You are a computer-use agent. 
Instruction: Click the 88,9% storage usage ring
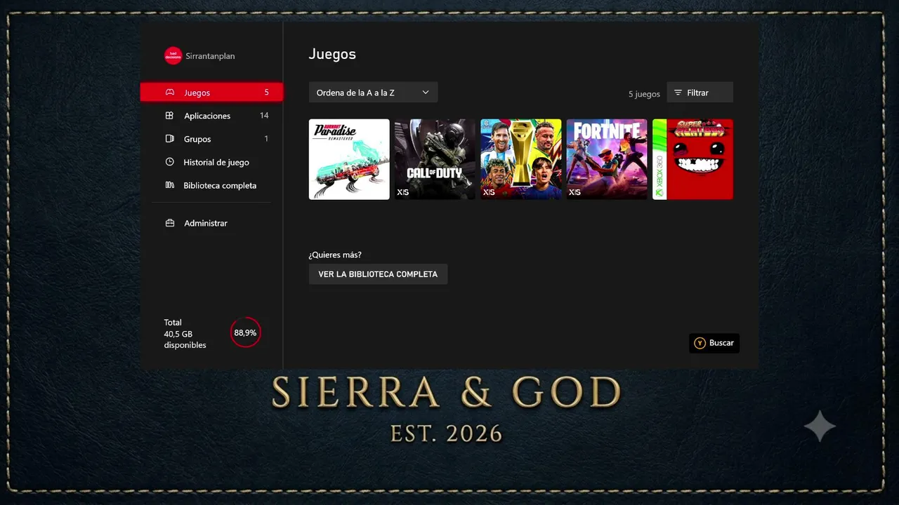click(x=245, y=332)
